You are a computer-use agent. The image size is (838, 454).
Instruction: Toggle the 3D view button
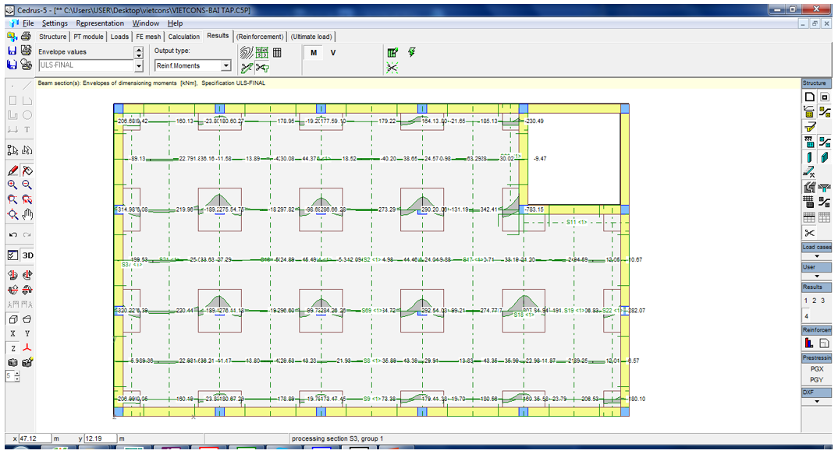click(27, 255)
